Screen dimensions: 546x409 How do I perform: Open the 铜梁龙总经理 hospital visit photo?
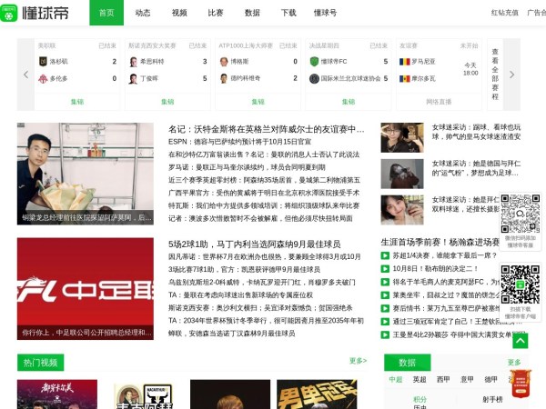click(86, 174)
